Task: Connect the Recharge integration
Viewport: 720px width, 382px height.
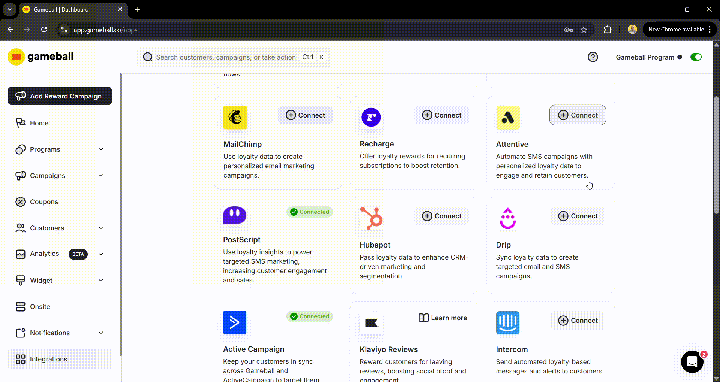Action: 441,115
